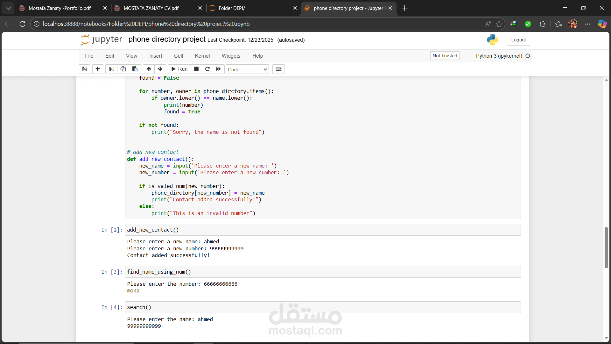Click Not Trusted to trust the notebook
This screenshot has height=344, width=611.
pos(444,55)
